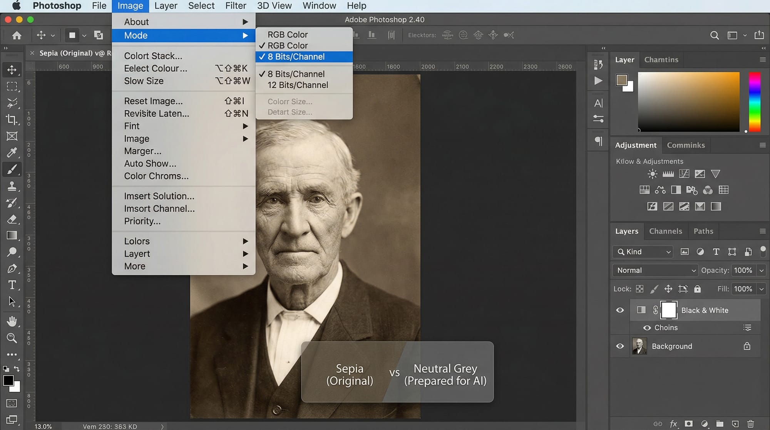Click Reset Image... menu entry

click(153, 101)
